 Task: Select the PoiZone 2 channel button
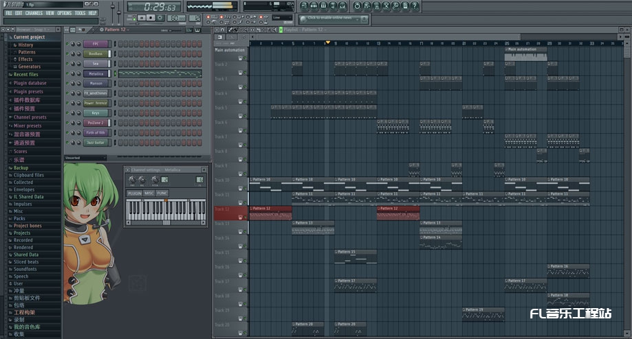click(x=96, y=123)
